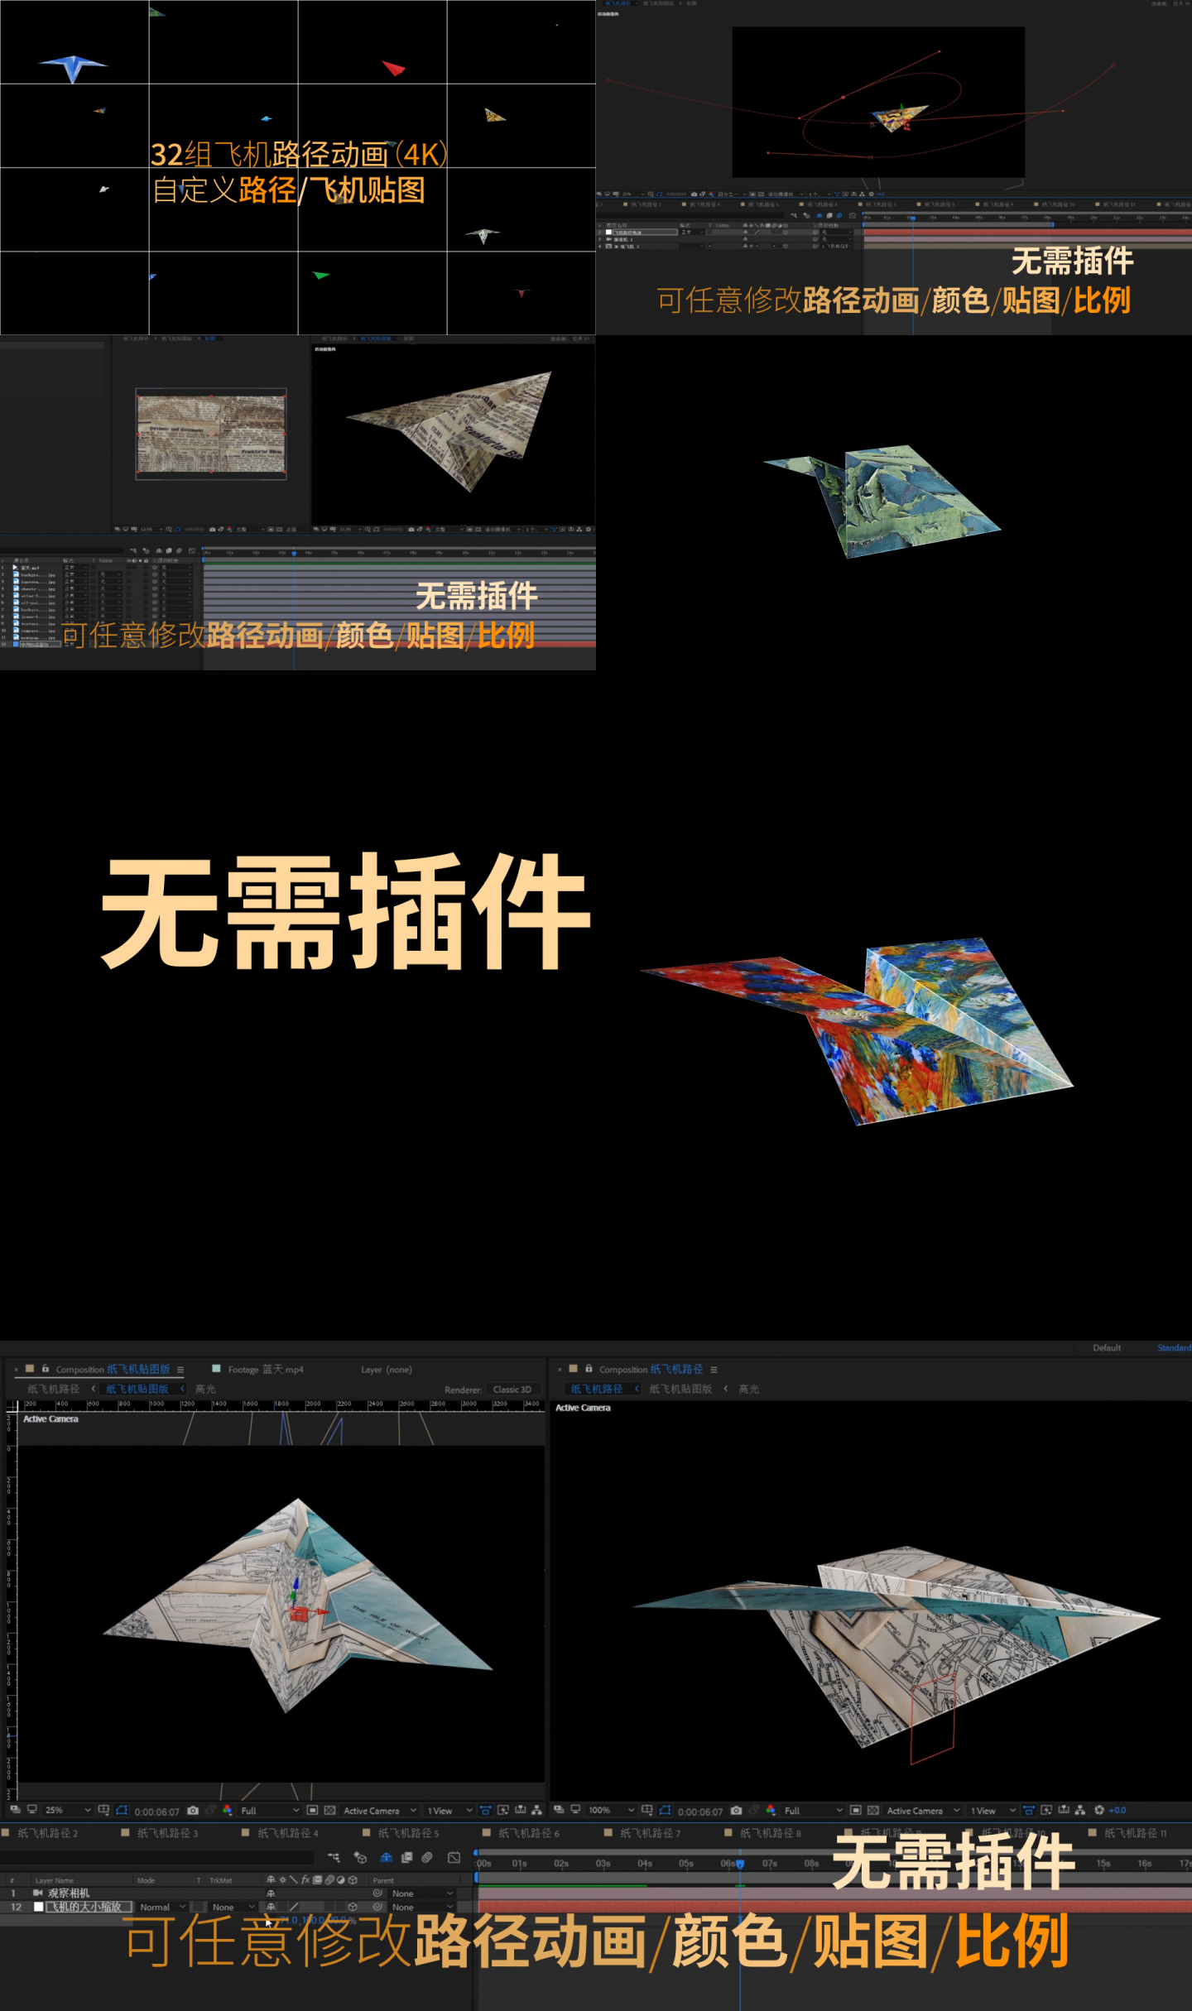This screenshot has width=1192, height=2011.
Task: Click white label color swatch of layer 12
Action: tap(38, 1907)
